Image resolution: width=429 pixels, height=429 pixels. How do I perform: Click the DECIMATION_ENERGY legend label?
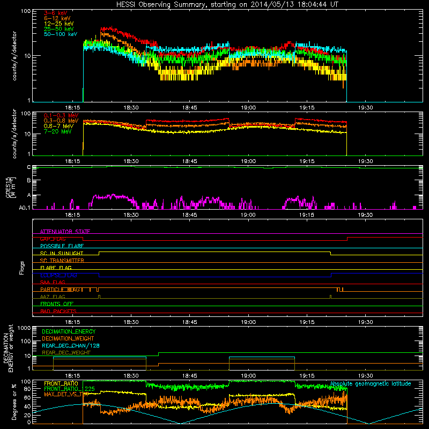pos(69,331)
